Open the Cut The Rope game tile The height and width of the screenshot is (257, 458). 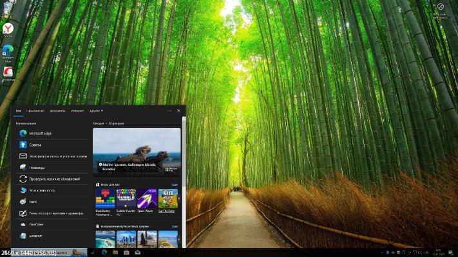click(x=168, y=201)
